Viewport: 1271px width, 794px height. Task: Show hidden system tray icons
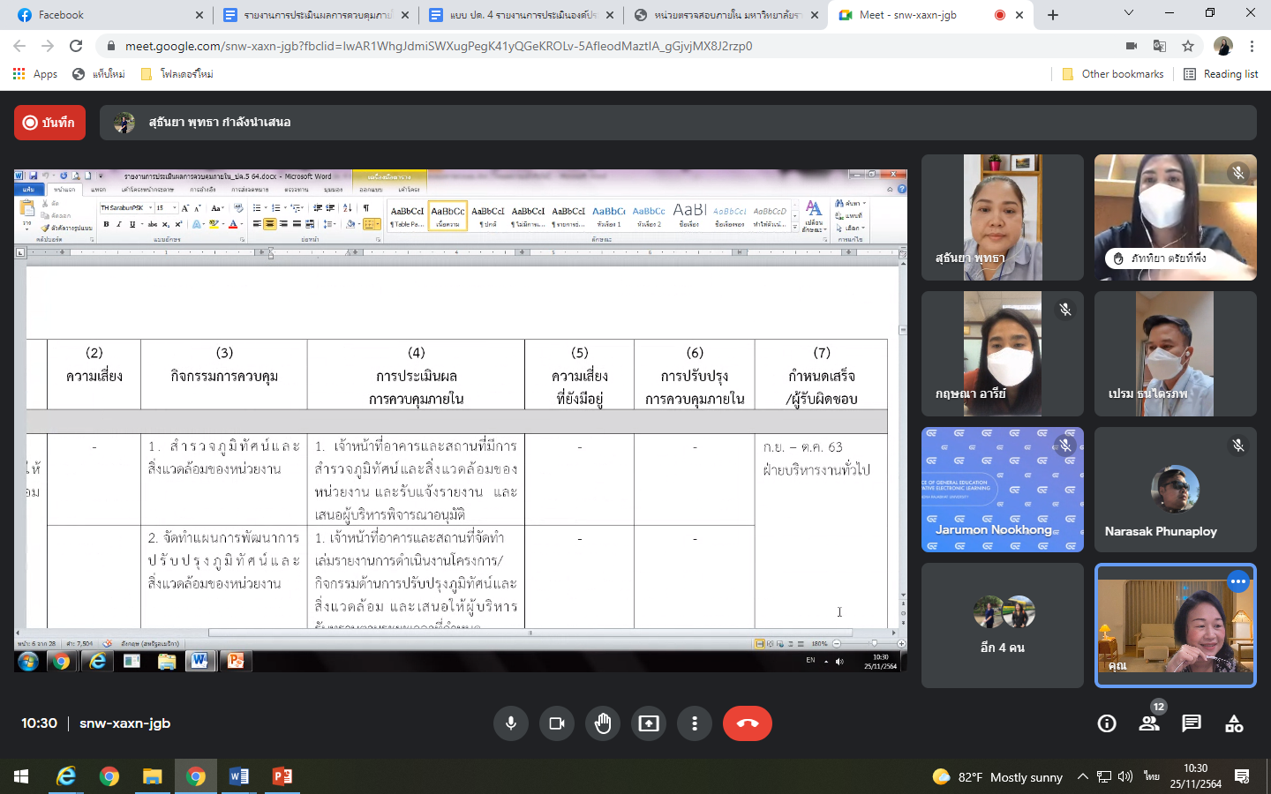click(x=1082, y=776)
